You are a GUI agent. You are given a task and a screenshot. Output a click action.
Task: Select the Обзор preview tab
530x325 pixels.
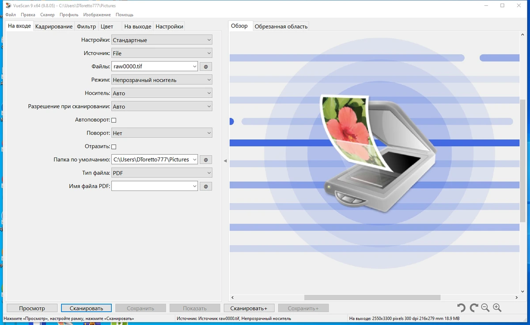[239, 26]
